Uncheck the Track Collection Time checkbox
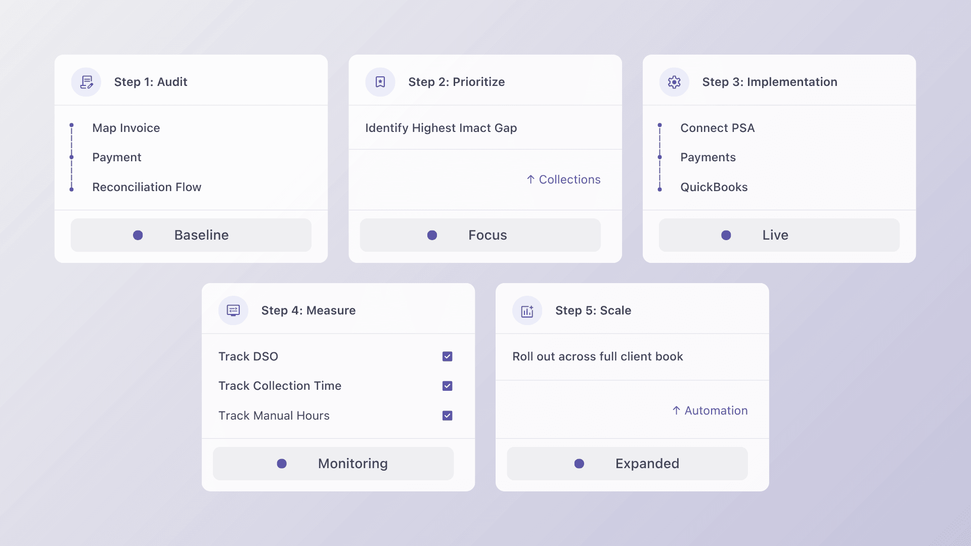Screen dimensions: 971x546 tap(447, 386)
